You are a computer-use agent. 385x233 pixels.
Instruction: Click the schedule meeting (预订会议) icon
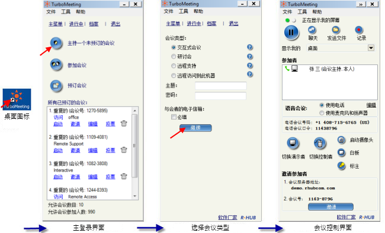click(x=56, y=86)
